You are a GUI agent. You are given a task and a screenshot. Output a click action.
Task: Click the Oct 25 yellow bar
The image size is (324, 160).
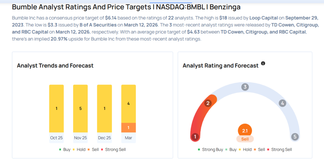(x=56, y=108)
